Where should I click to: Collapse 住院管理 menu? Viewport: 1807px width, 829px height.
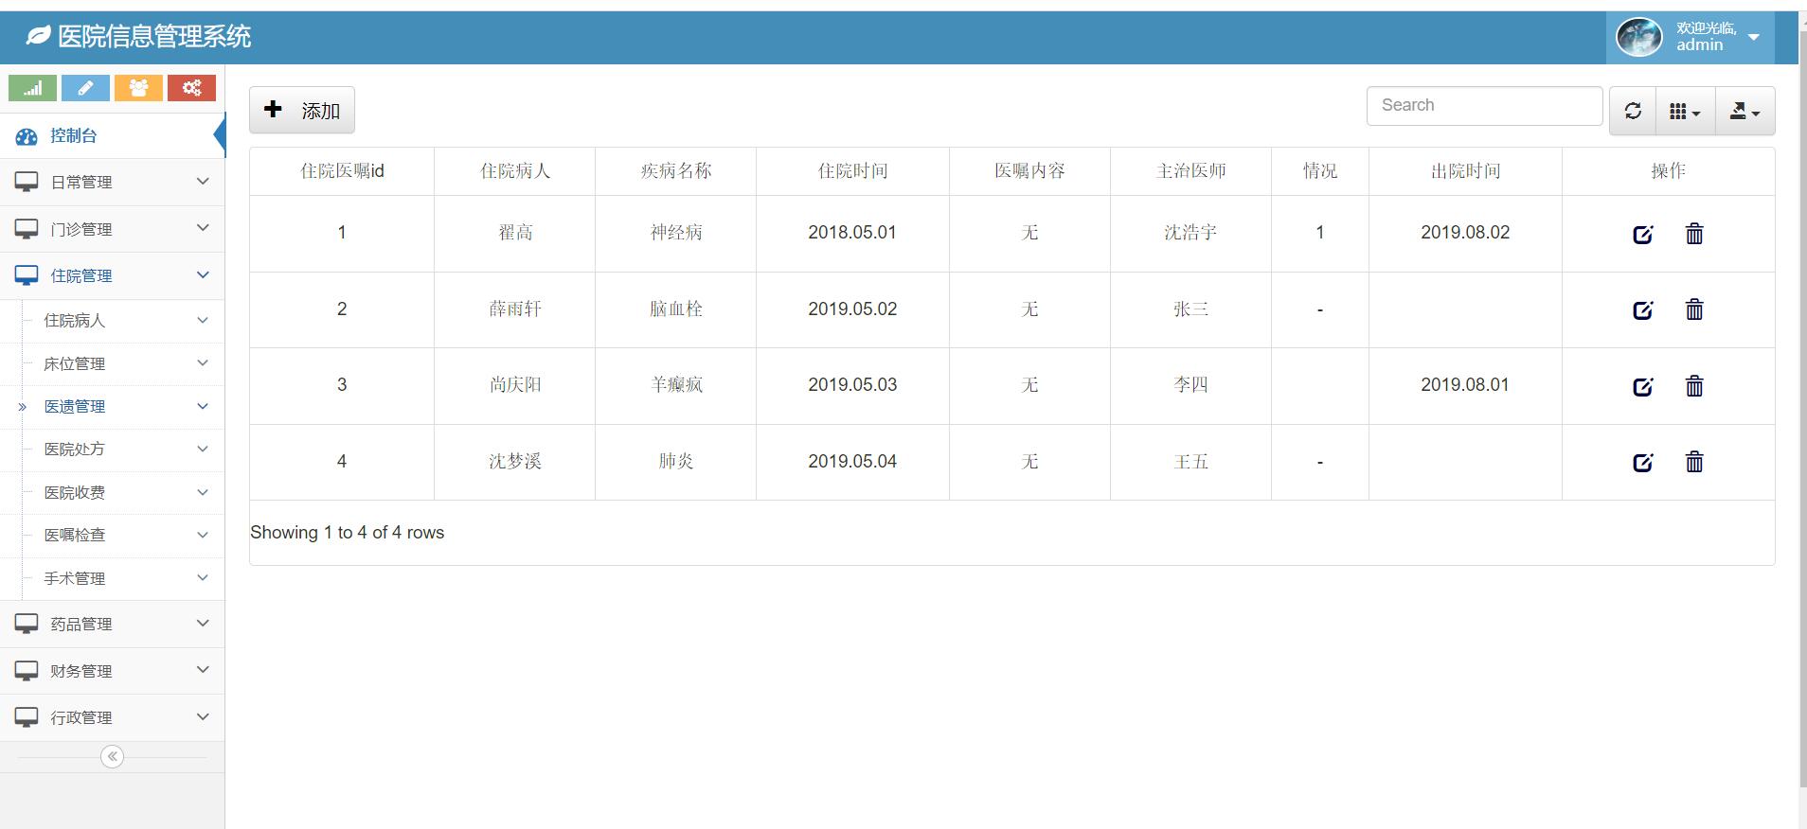112,275
